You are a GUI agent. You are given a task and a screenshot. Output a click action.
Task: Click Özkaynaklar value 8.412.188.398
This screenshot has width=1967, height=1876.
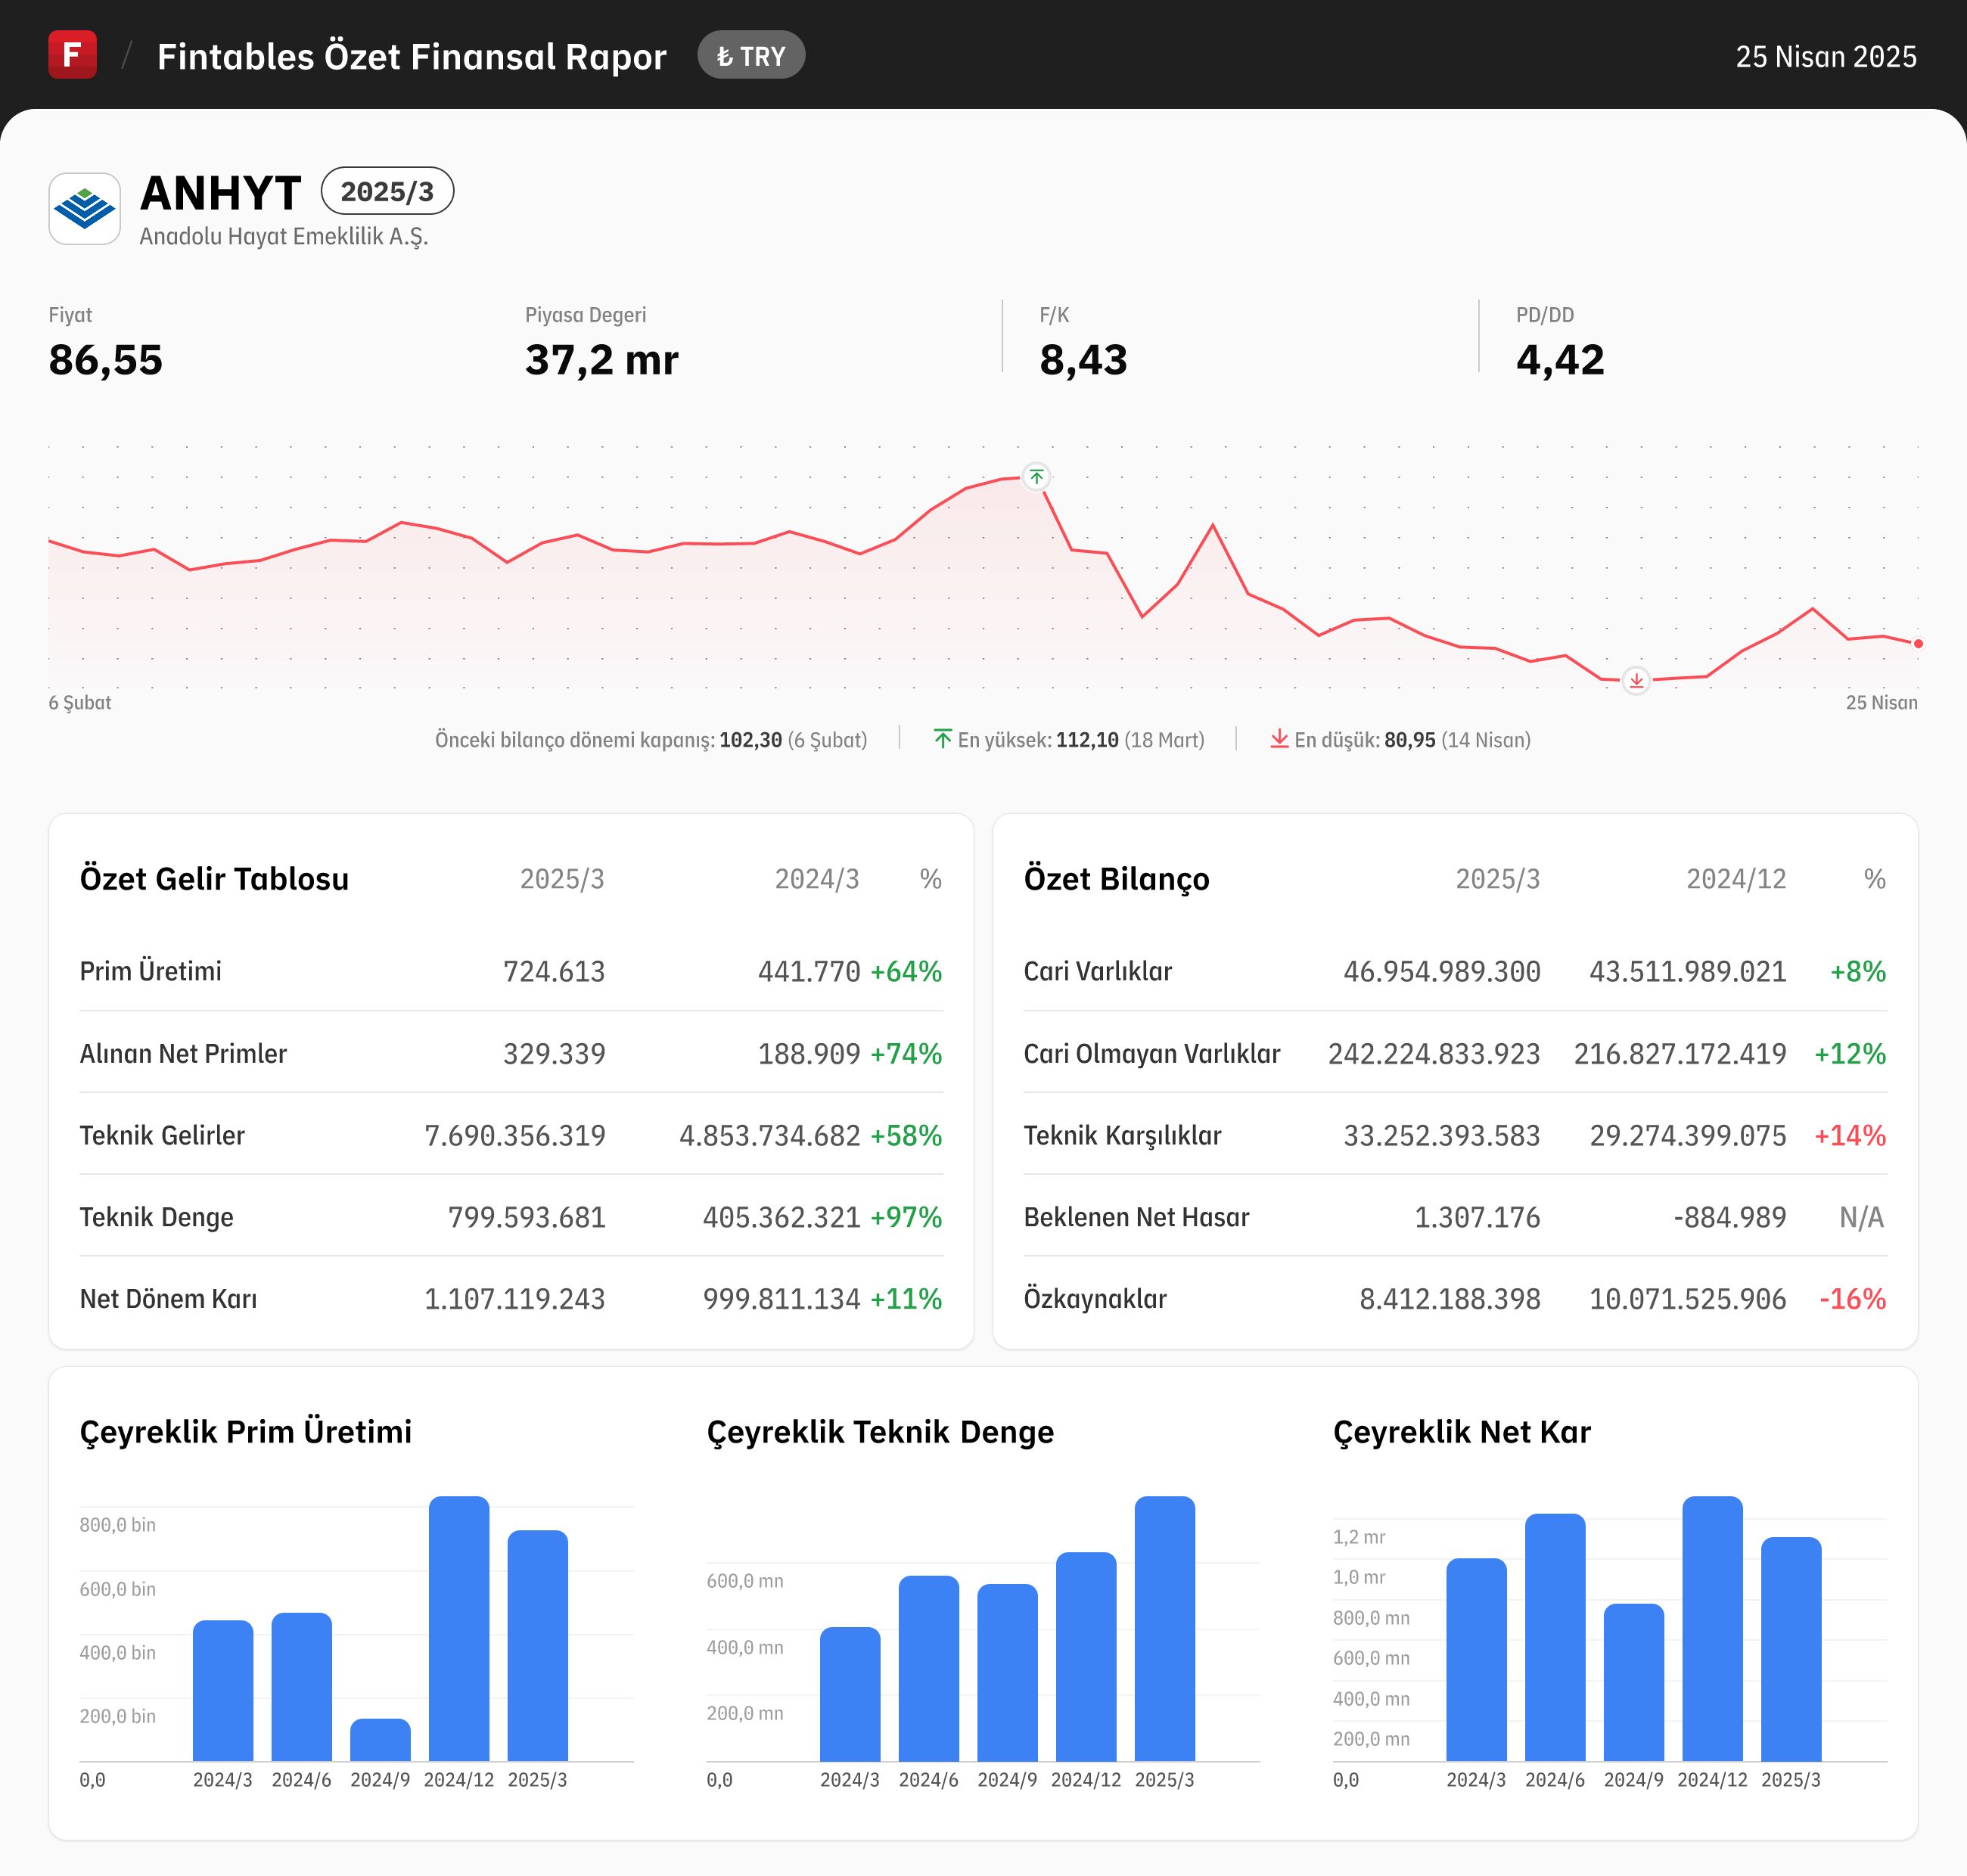[1449, 1299]
